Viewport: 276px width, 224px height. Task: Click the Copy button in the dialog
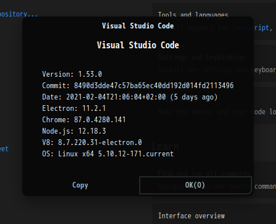coord(80,185)
